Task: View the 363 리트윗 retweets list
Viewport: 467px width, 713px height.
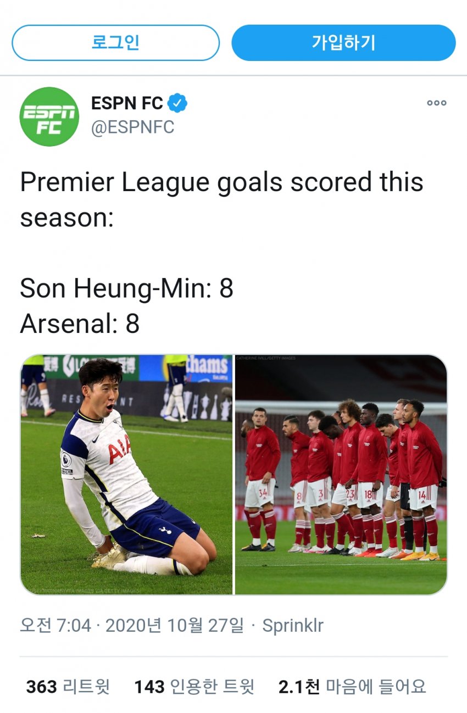Action: pos(68,686)
